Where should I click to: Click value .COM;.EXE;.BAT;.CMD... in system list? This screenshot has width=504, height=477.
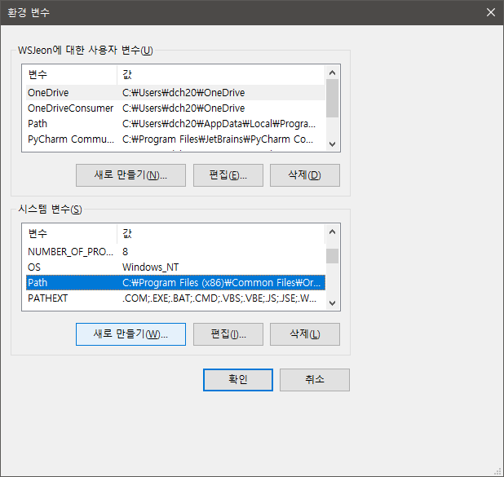click(x=219, y=298)
